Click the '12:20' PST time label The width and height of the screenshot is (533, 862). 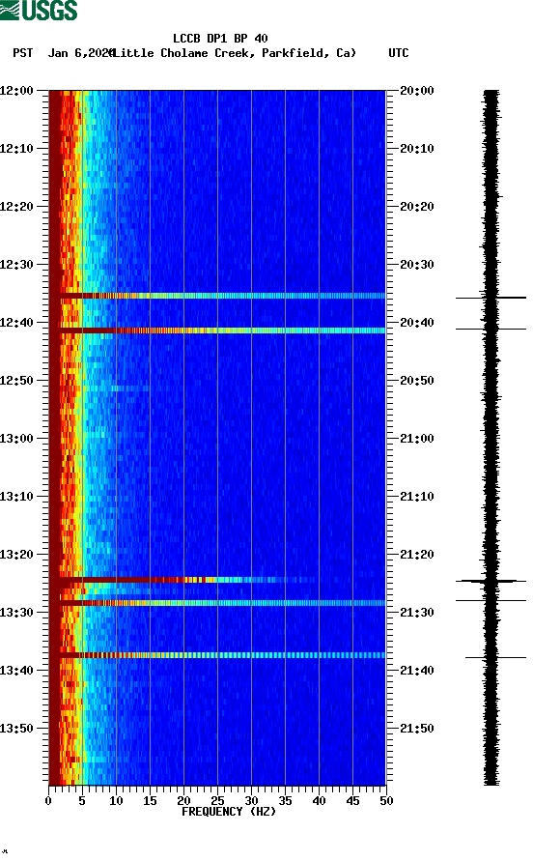pyautogui.click(x=17, y=207)
